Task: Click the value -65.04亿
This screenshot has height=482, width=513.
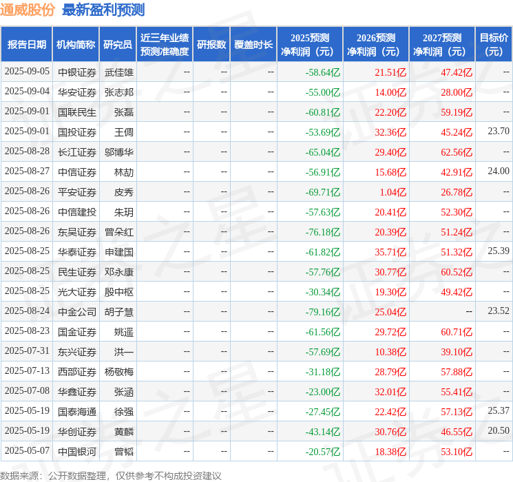Action: [322, 152]
